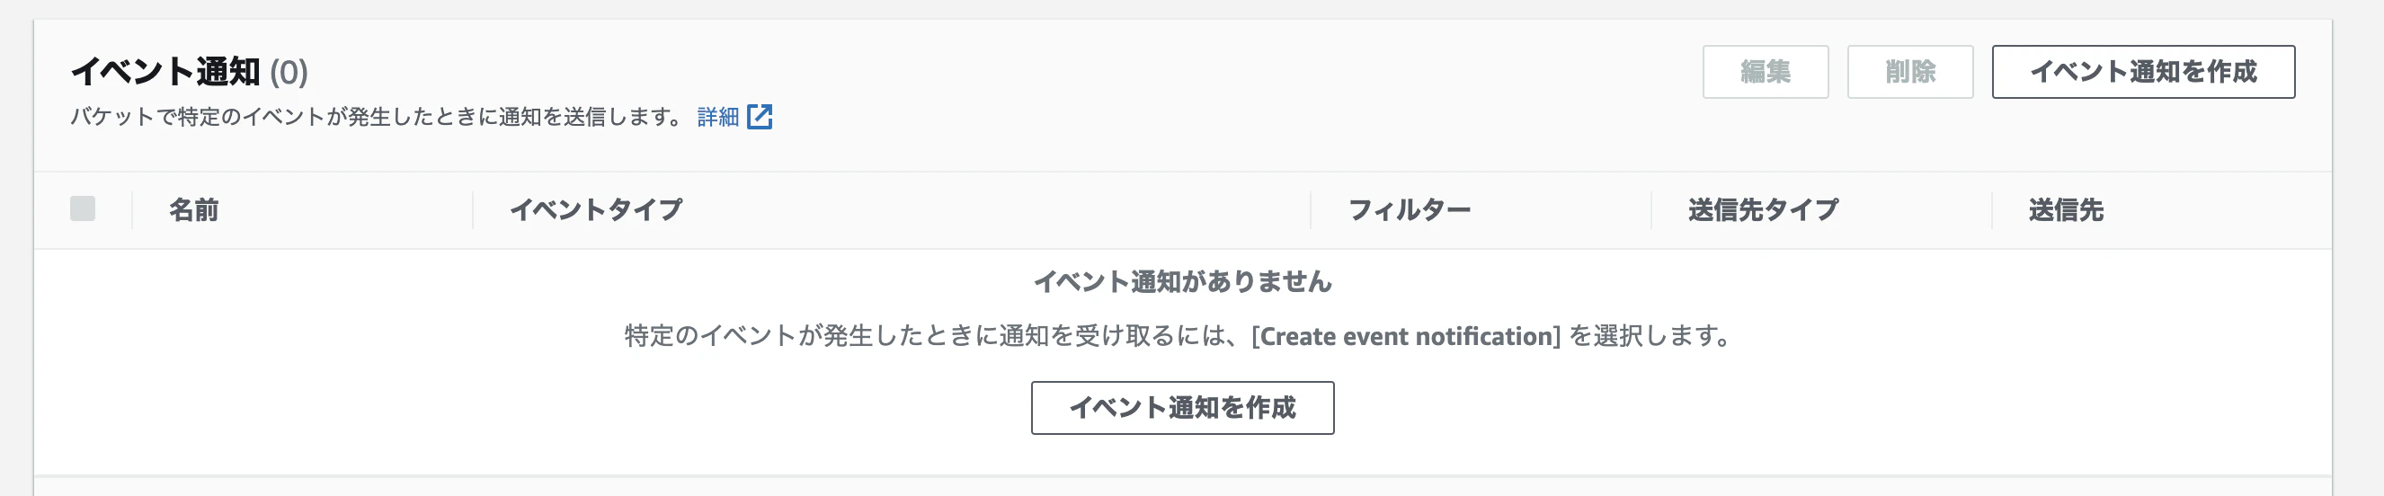Click the バケットで特定のイベント description text
The height and width of the screenshot is (496, 2384).
point(378,117)
